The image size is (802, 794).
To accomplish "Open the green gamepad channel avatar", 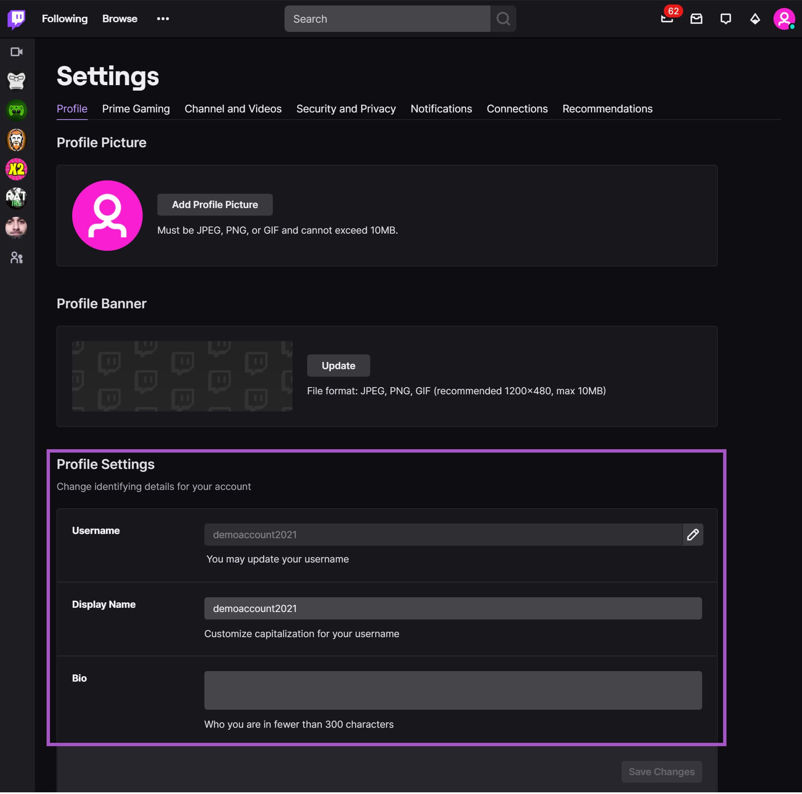I will (16, 111).
